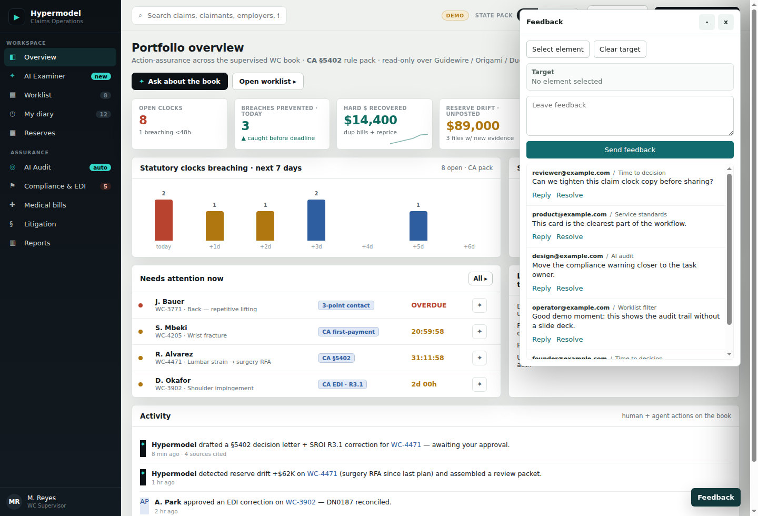The image size is (758, 516).
Task: Open worklist via the arrow button
Action: click(x=268, y=82)
